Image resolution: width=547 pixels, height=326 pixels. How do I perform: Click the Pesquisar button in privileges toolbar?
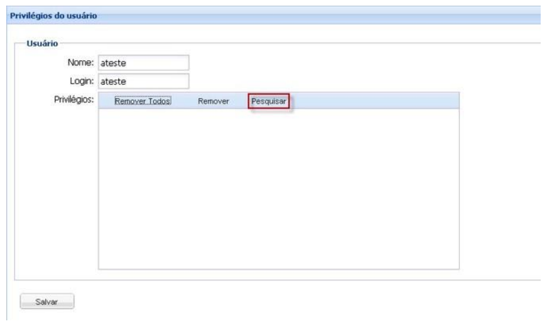pyautogui.click(x=269, y=101)
